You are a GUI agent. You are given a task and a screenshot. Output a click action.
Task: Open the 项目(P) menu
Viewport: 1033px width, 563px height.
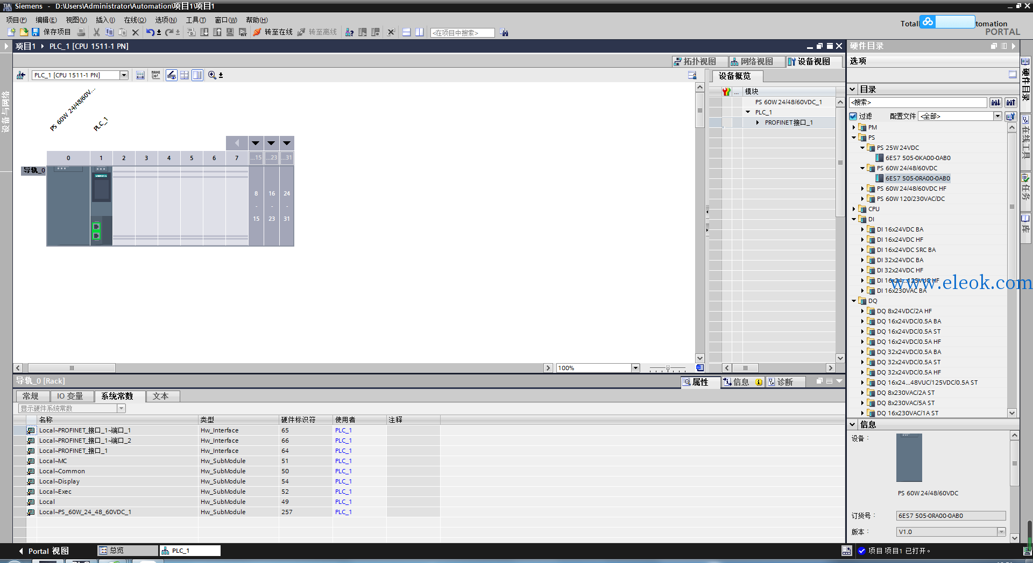(x=16, y=20)
